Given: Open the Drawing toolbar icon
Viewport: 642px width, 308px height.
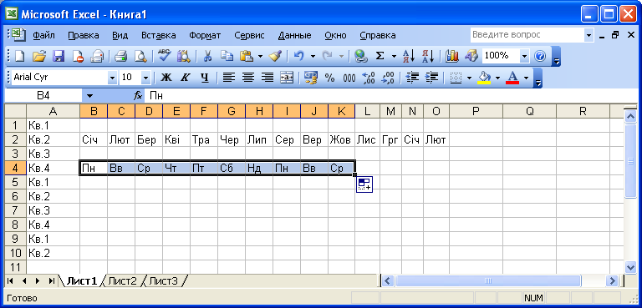Looking at the screenshot, I should [x=471, y=56].
